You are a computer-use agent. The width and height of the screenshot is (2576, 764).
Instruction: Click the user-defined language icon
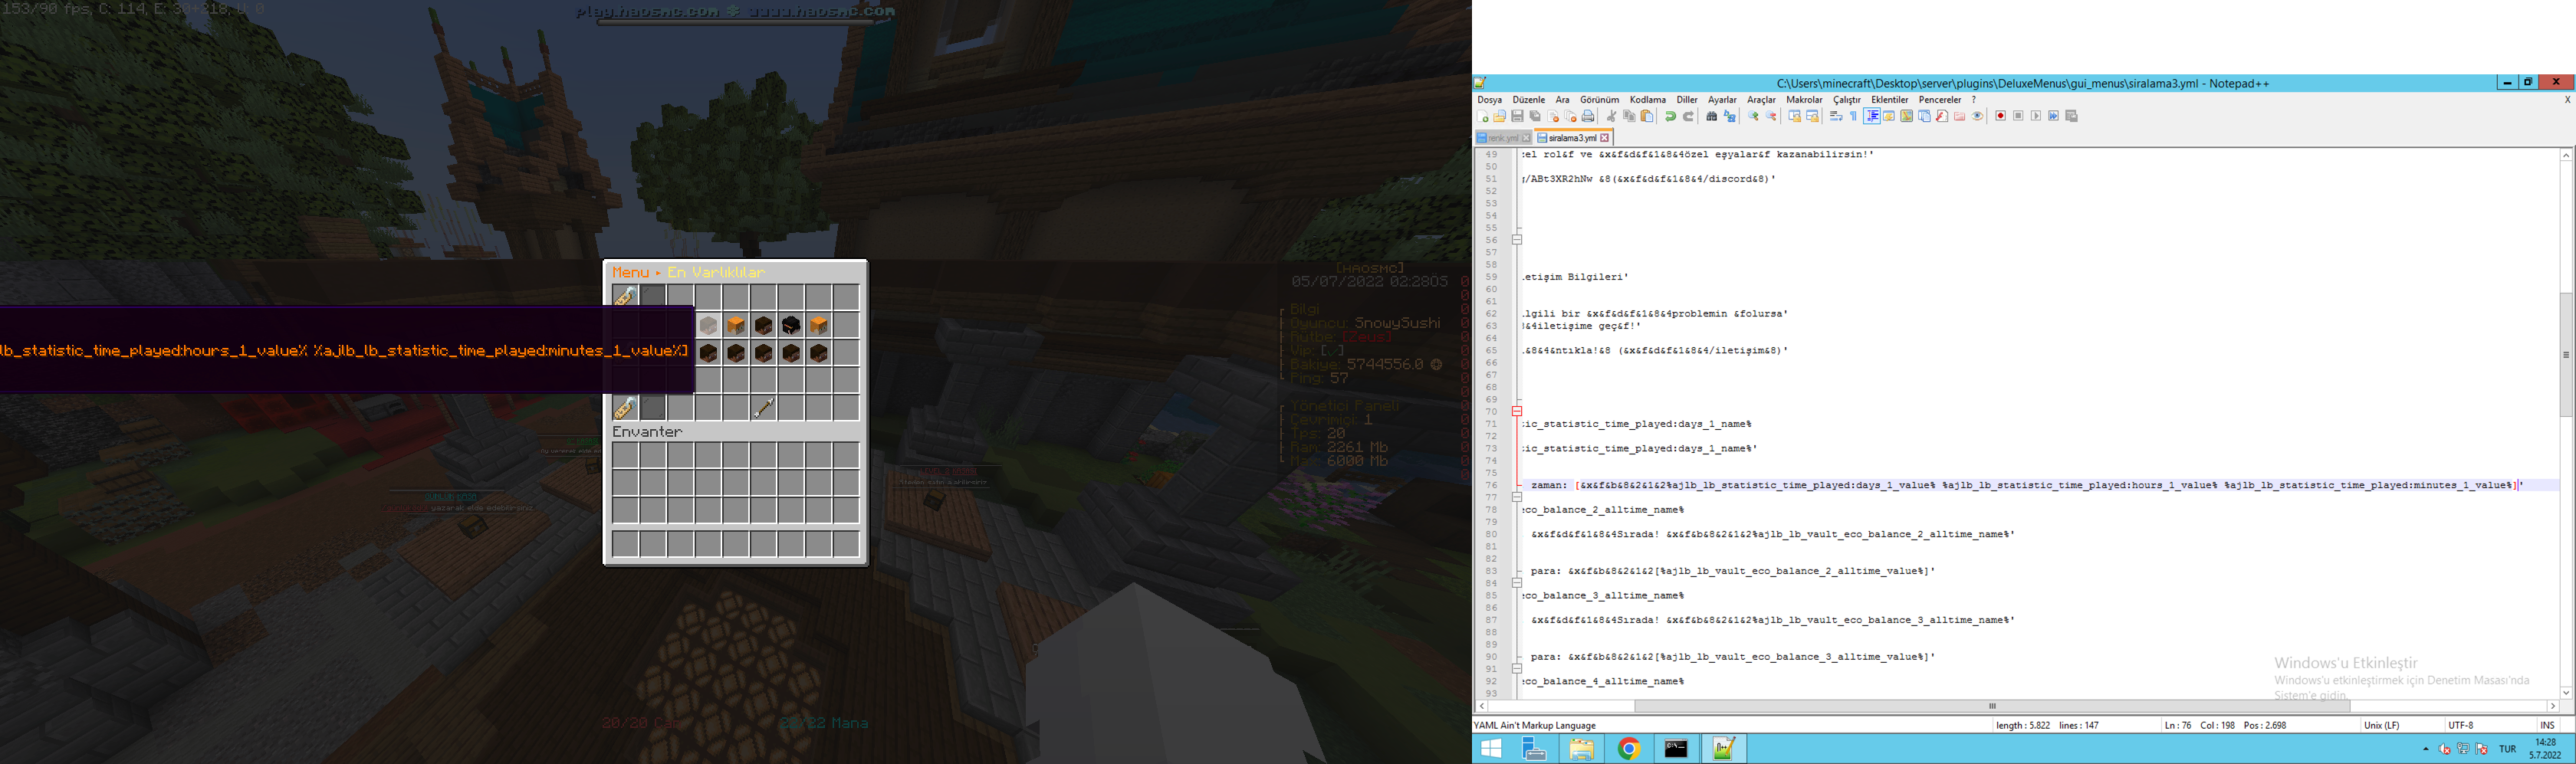1890,116
